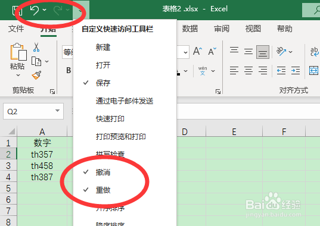Select Middle Align icon
This screenshot has height=226, width=320.
point(248,52)
